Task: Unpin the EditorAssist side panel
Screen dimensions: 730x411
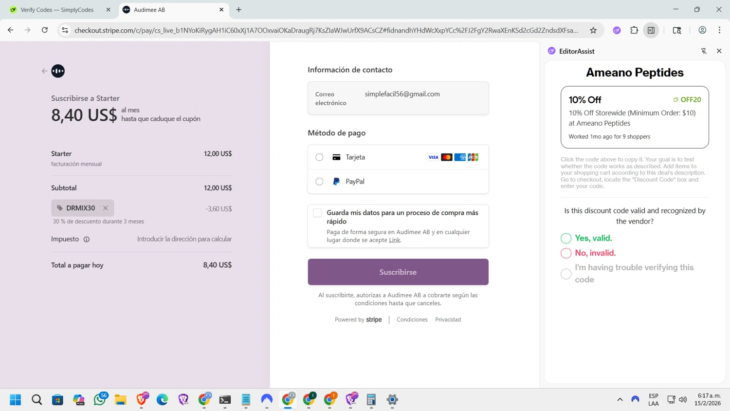Action: 704,51
